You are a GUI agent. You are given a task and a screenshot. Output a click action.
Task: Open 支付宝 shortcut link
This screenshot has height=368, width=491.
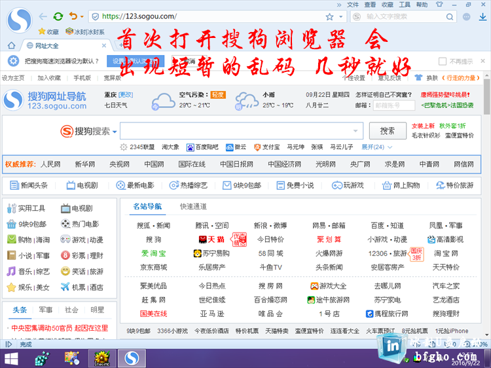click(267, 147)
